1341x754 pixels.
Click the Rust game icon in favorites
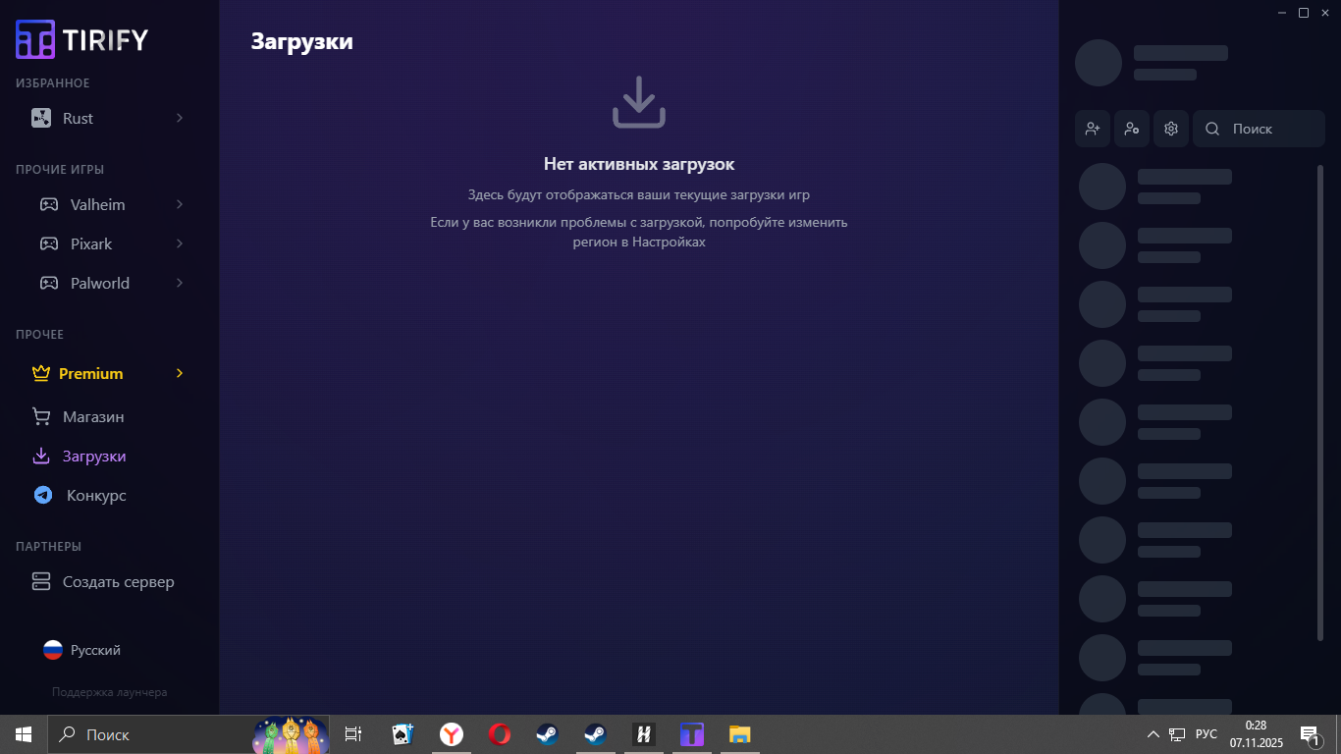(x=41, y=119)
